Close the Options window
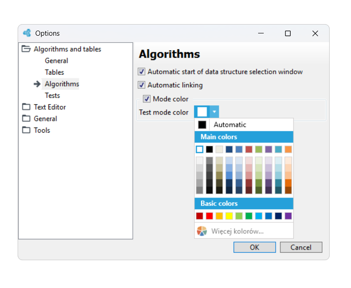The image size is (351, 288). (315, 33)
